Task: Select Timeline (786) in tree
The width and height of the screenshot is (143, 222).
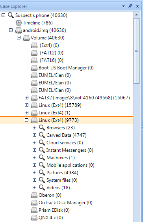Action: tap(38, 23)
